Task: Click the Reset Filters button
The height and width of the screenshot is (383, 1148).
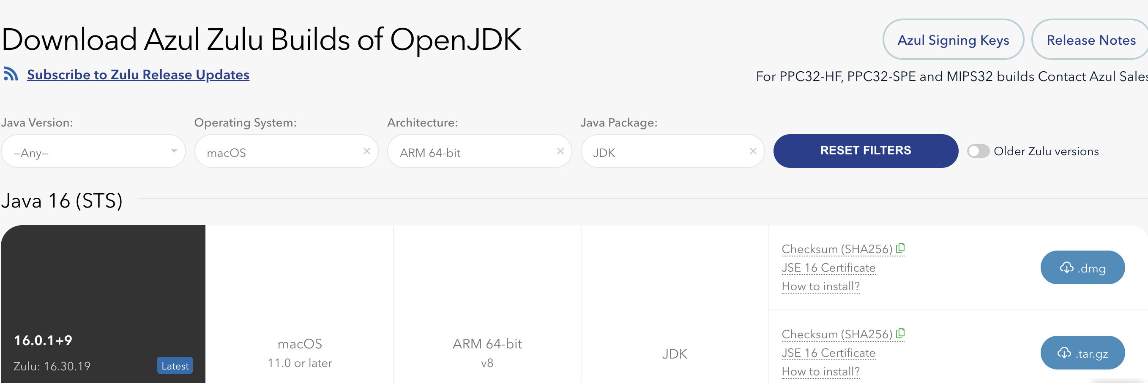Action: (866, 151)
